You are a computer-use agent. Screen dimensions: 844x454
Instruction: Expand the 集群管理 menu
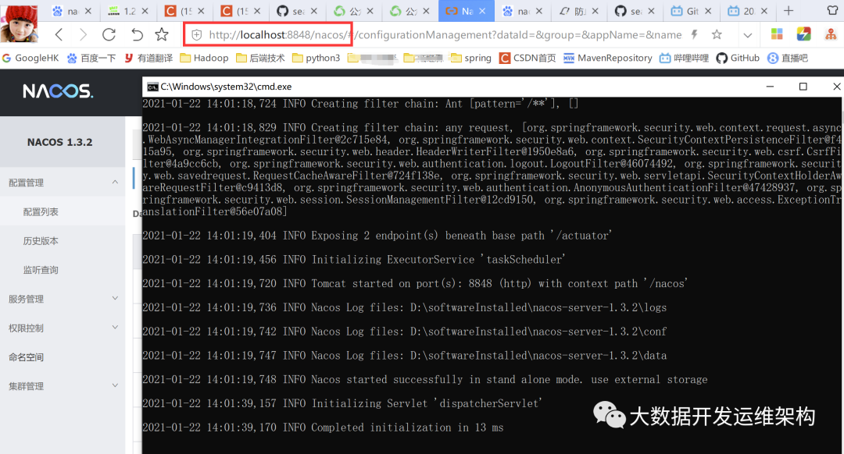tap(63, 386)
